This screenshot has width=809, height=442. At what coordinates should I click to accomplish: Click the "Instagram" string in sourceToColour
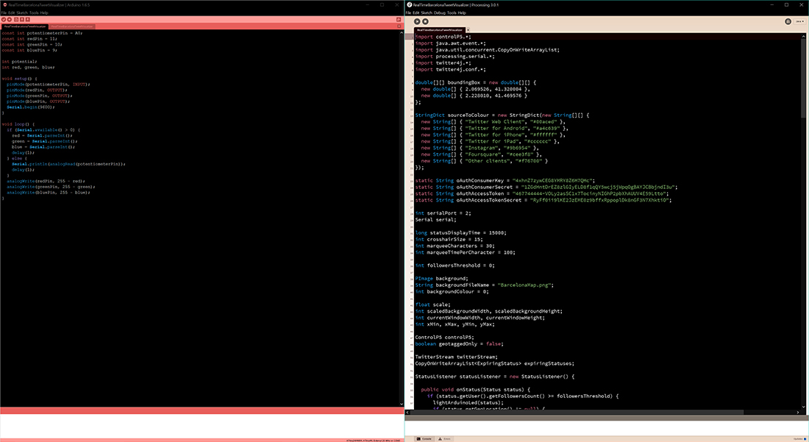483,148
